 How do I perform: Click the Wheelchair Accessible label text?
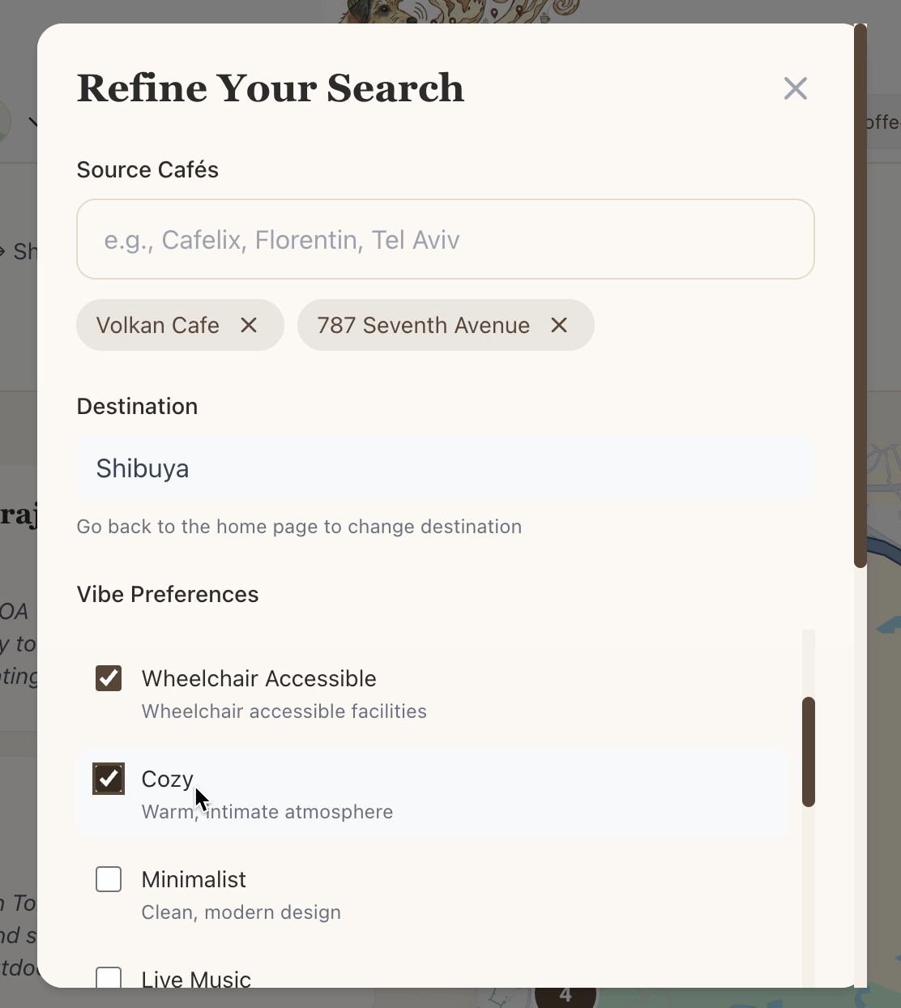tap(258, 678)
